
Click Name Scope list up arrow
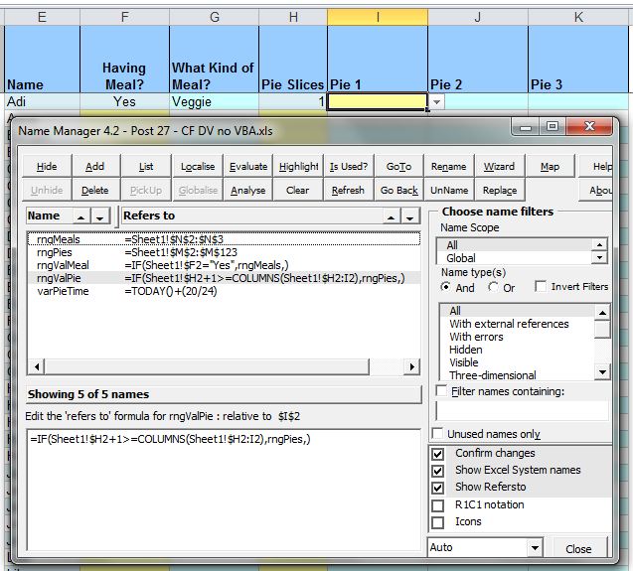click(599, 244)
